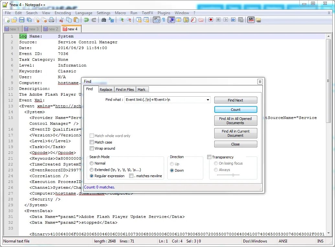335x247 pixels.
Task: Click the Zoom In magnifier icon
Action: [121, 20]
